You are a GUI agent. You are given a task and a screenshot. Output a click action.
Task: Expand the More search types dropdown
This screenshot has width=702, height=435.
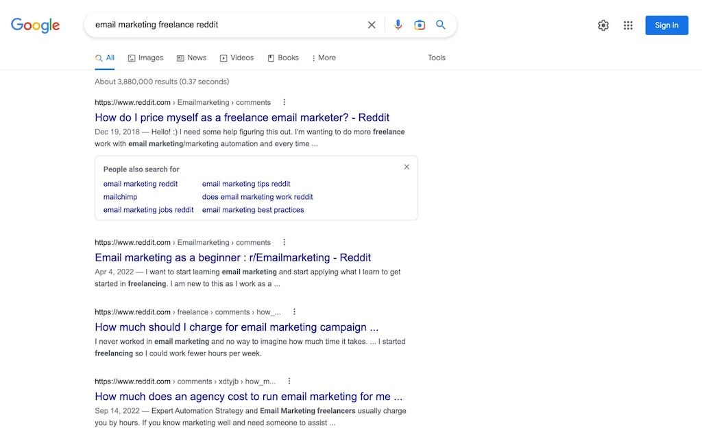tap(323, 58)
